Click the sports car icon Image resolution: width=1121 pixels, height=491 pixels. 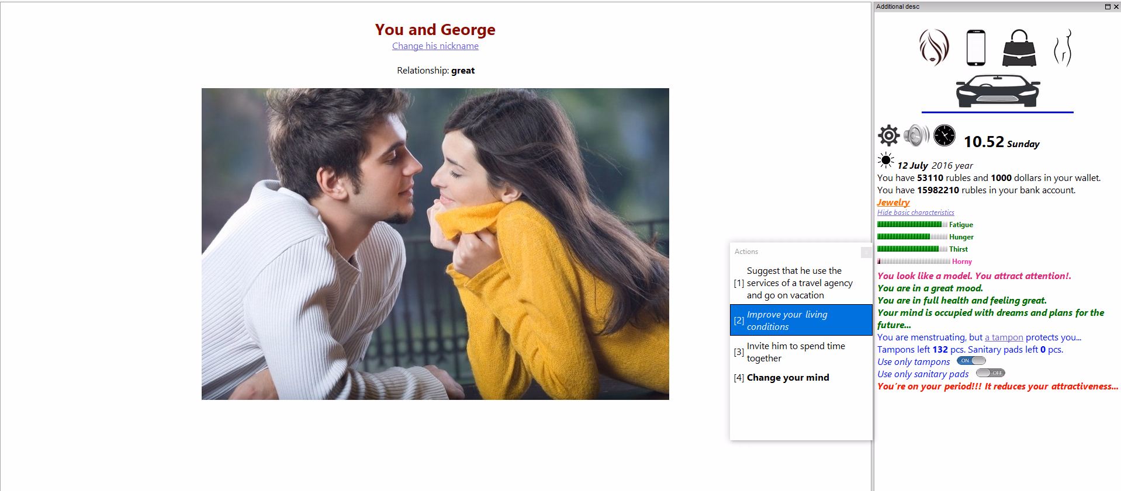point(997,91)
